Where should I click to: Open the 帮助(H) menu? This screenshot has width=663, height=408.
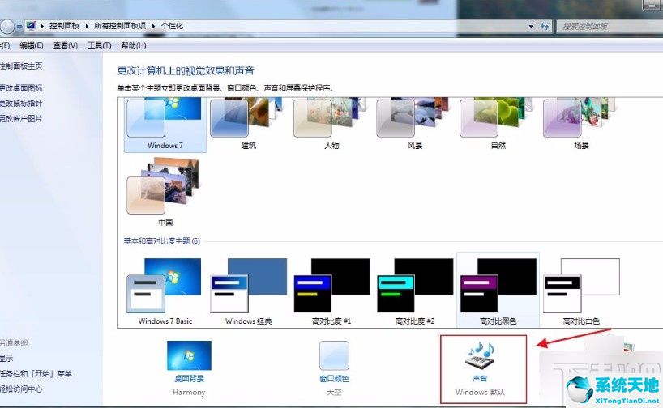tap(134, 45)
